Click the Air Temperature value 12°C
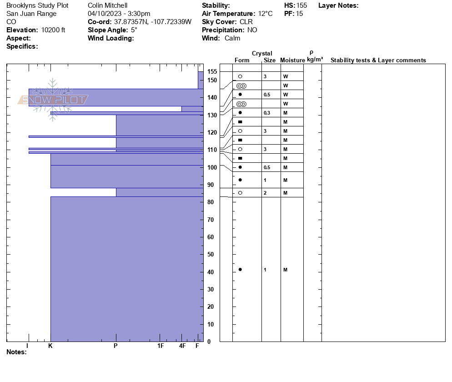Viewport: 452px width, 382px height. point(264,14)
